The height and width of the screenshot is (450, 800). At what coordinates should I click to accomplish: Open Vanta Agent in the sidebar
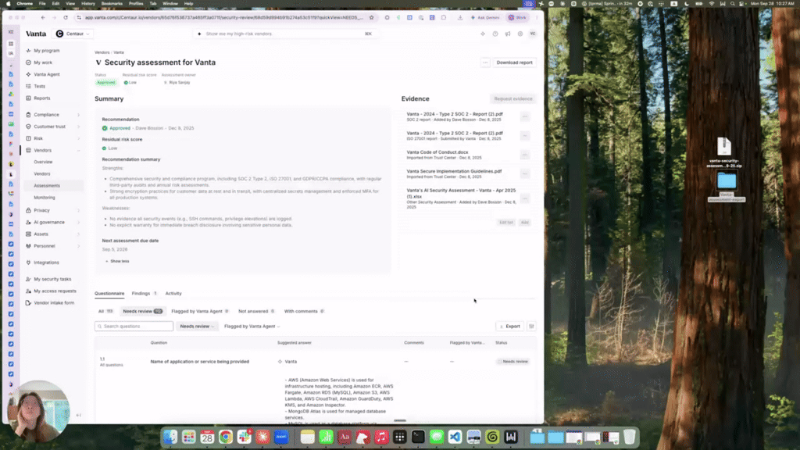[46, 74]
